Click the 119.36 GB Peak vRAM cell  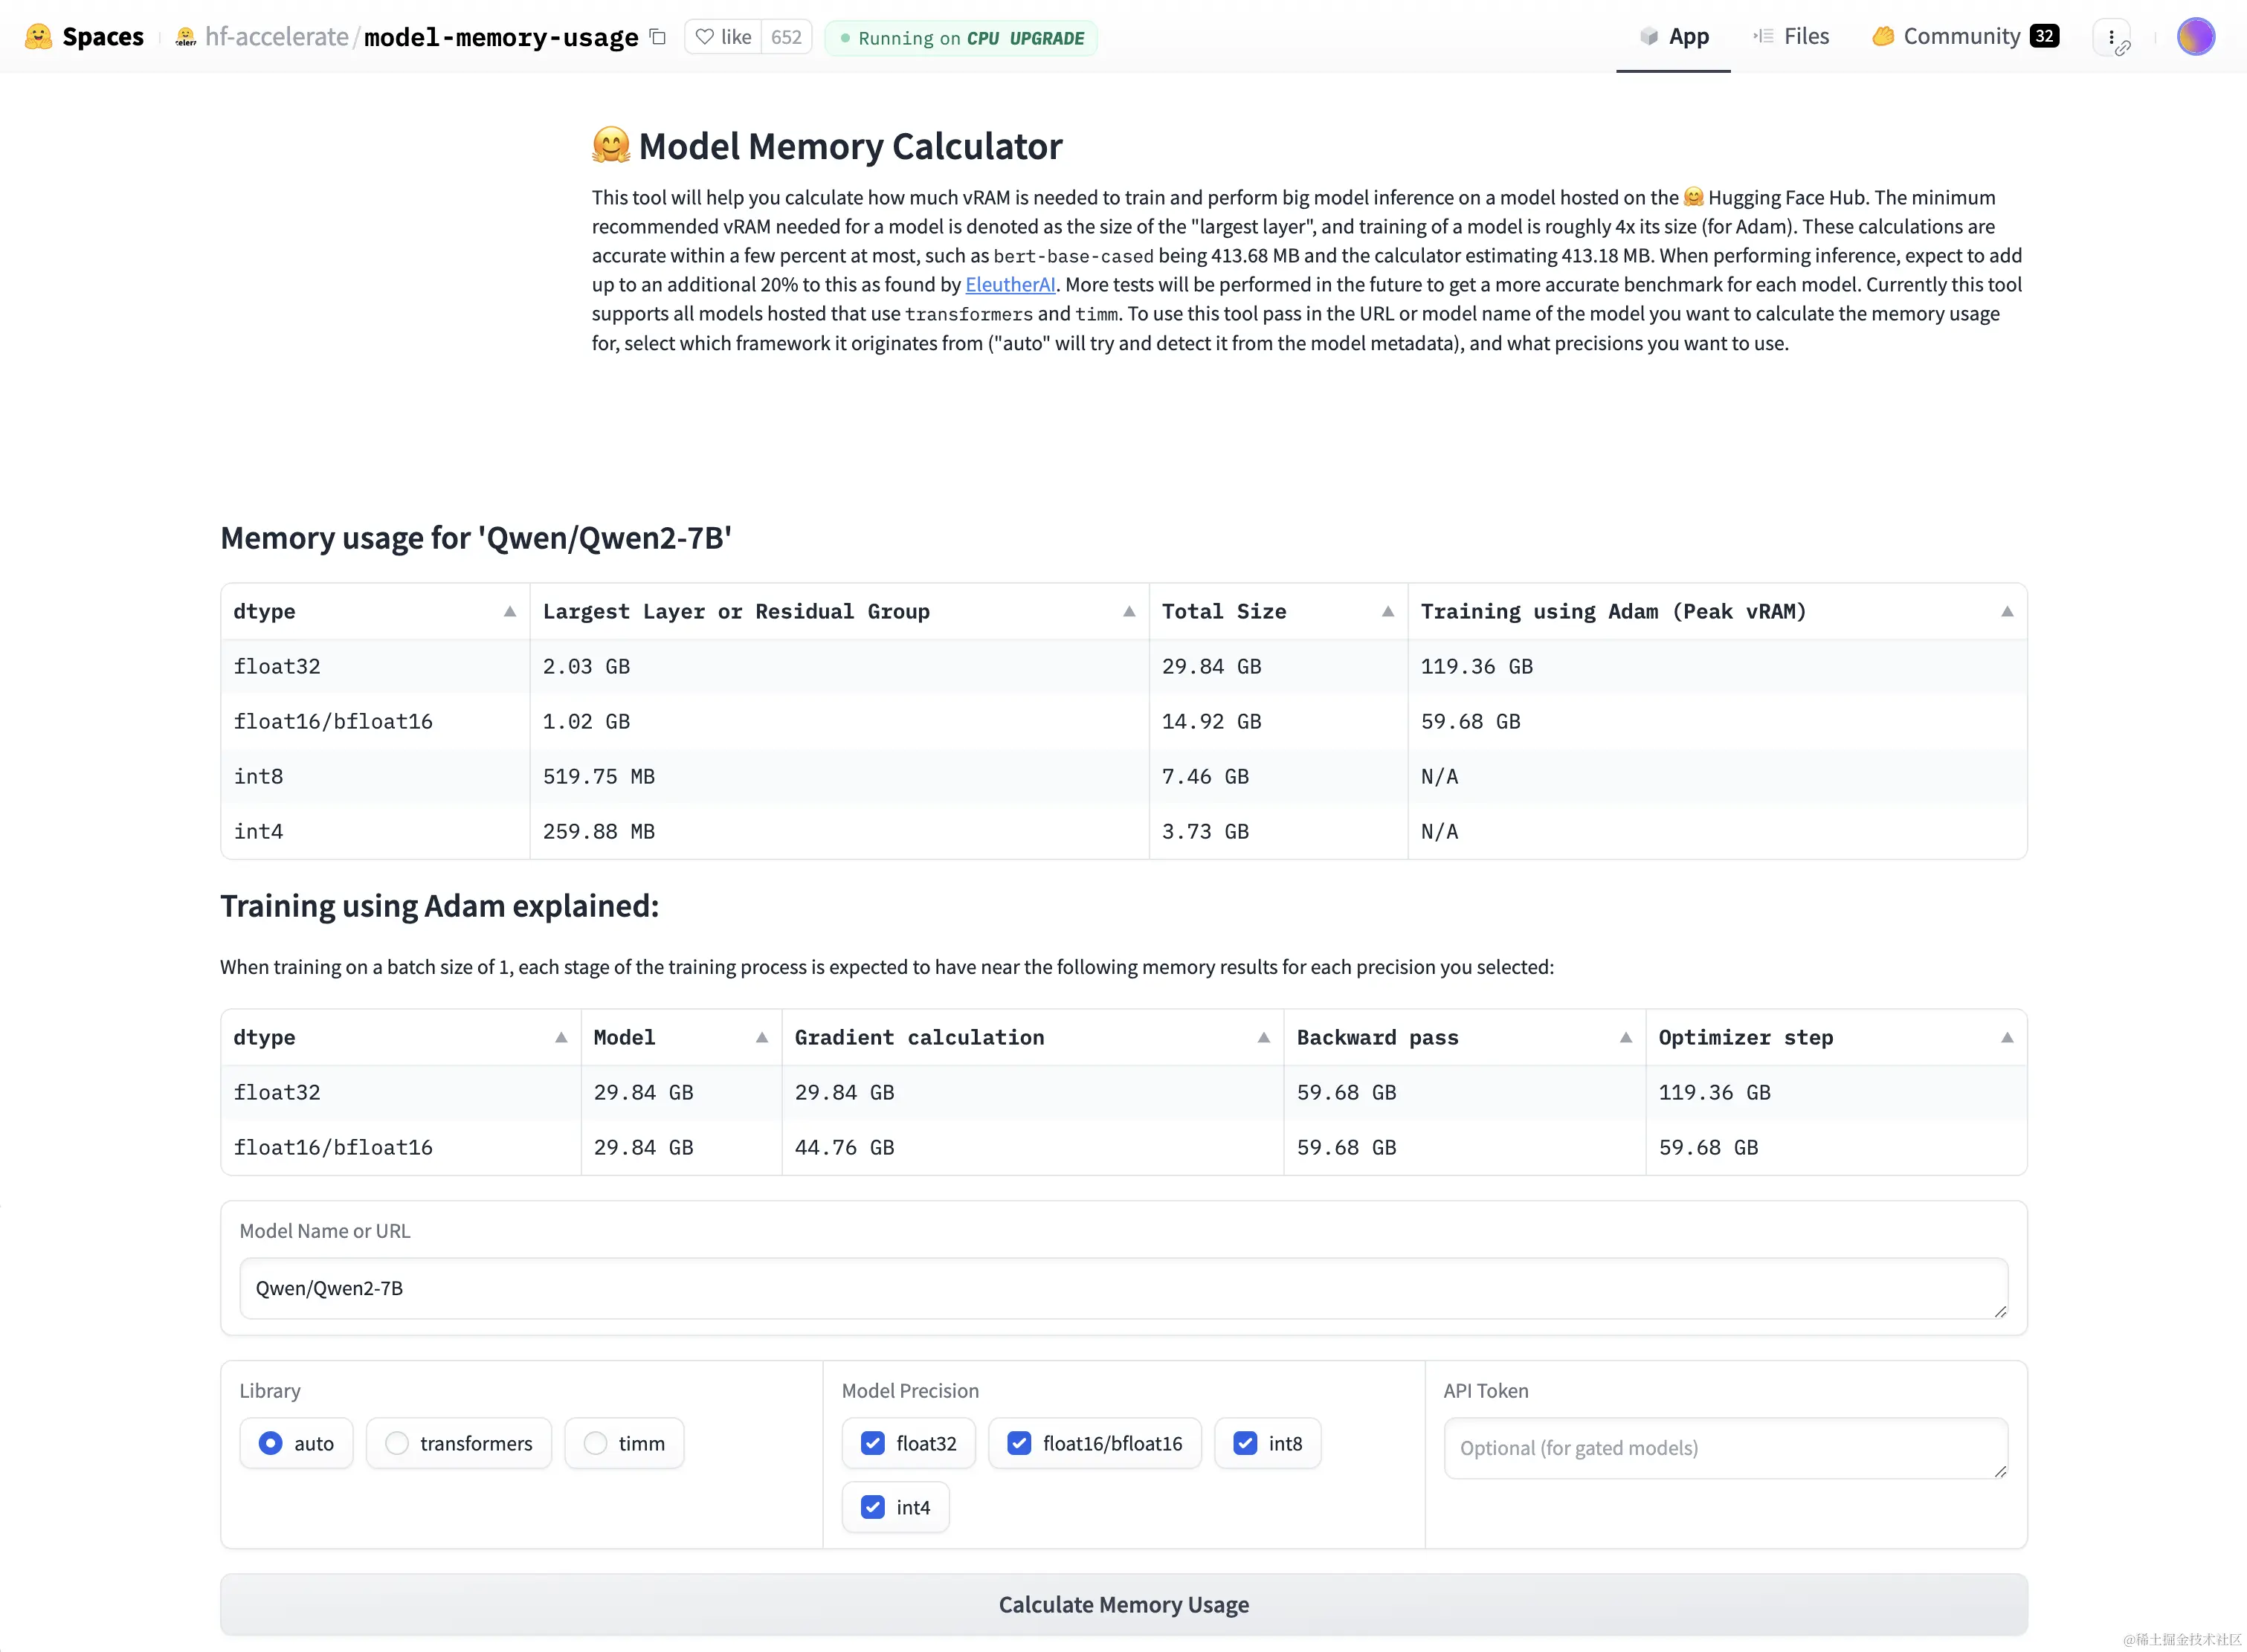pyautogui.click(x=1717, y=667)
